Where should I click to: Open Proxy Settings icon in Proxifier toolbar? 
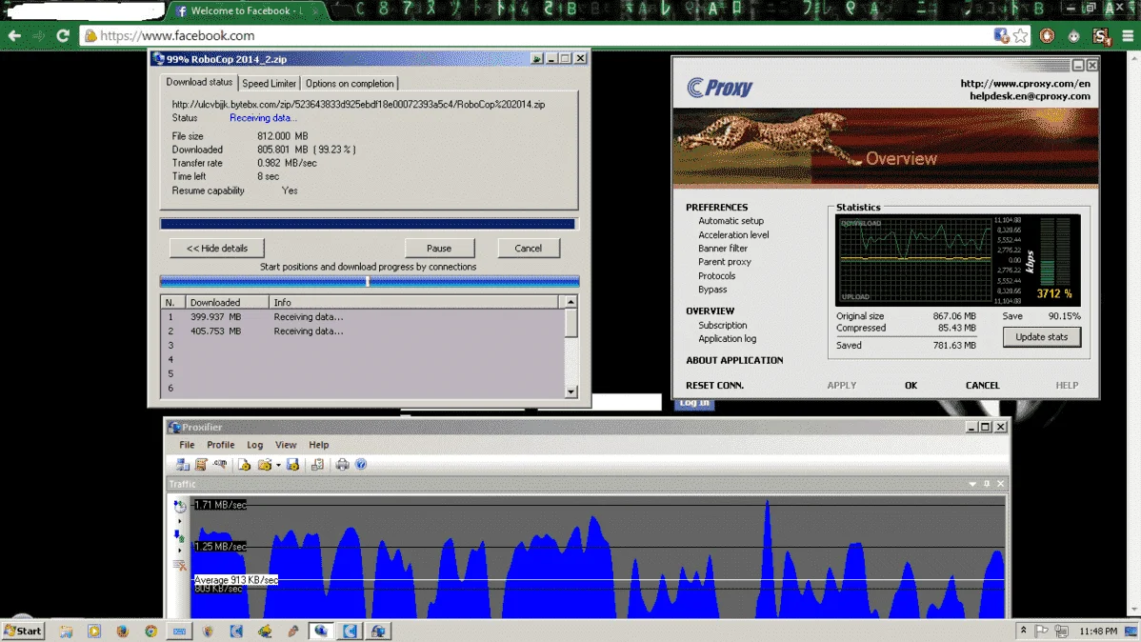point(183,465)
